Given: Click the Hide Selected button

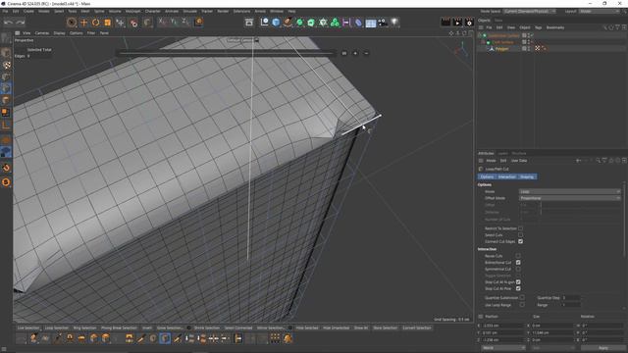Looking at the screenshot, I should click(x=307, y=328).
